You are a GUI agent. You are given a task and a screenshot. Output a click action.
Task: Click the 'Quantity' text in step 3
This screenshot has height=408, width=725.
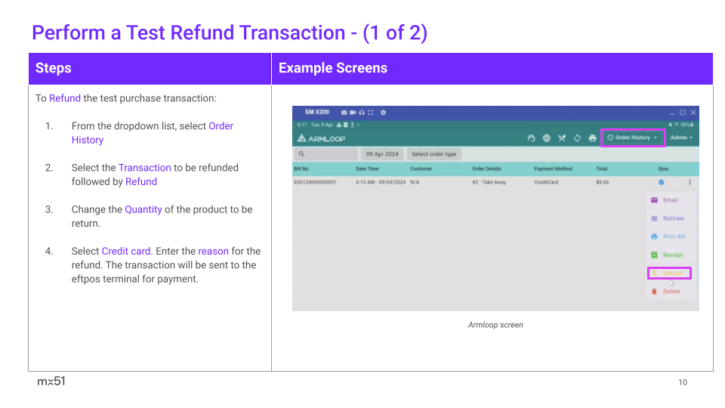point(143,209)
